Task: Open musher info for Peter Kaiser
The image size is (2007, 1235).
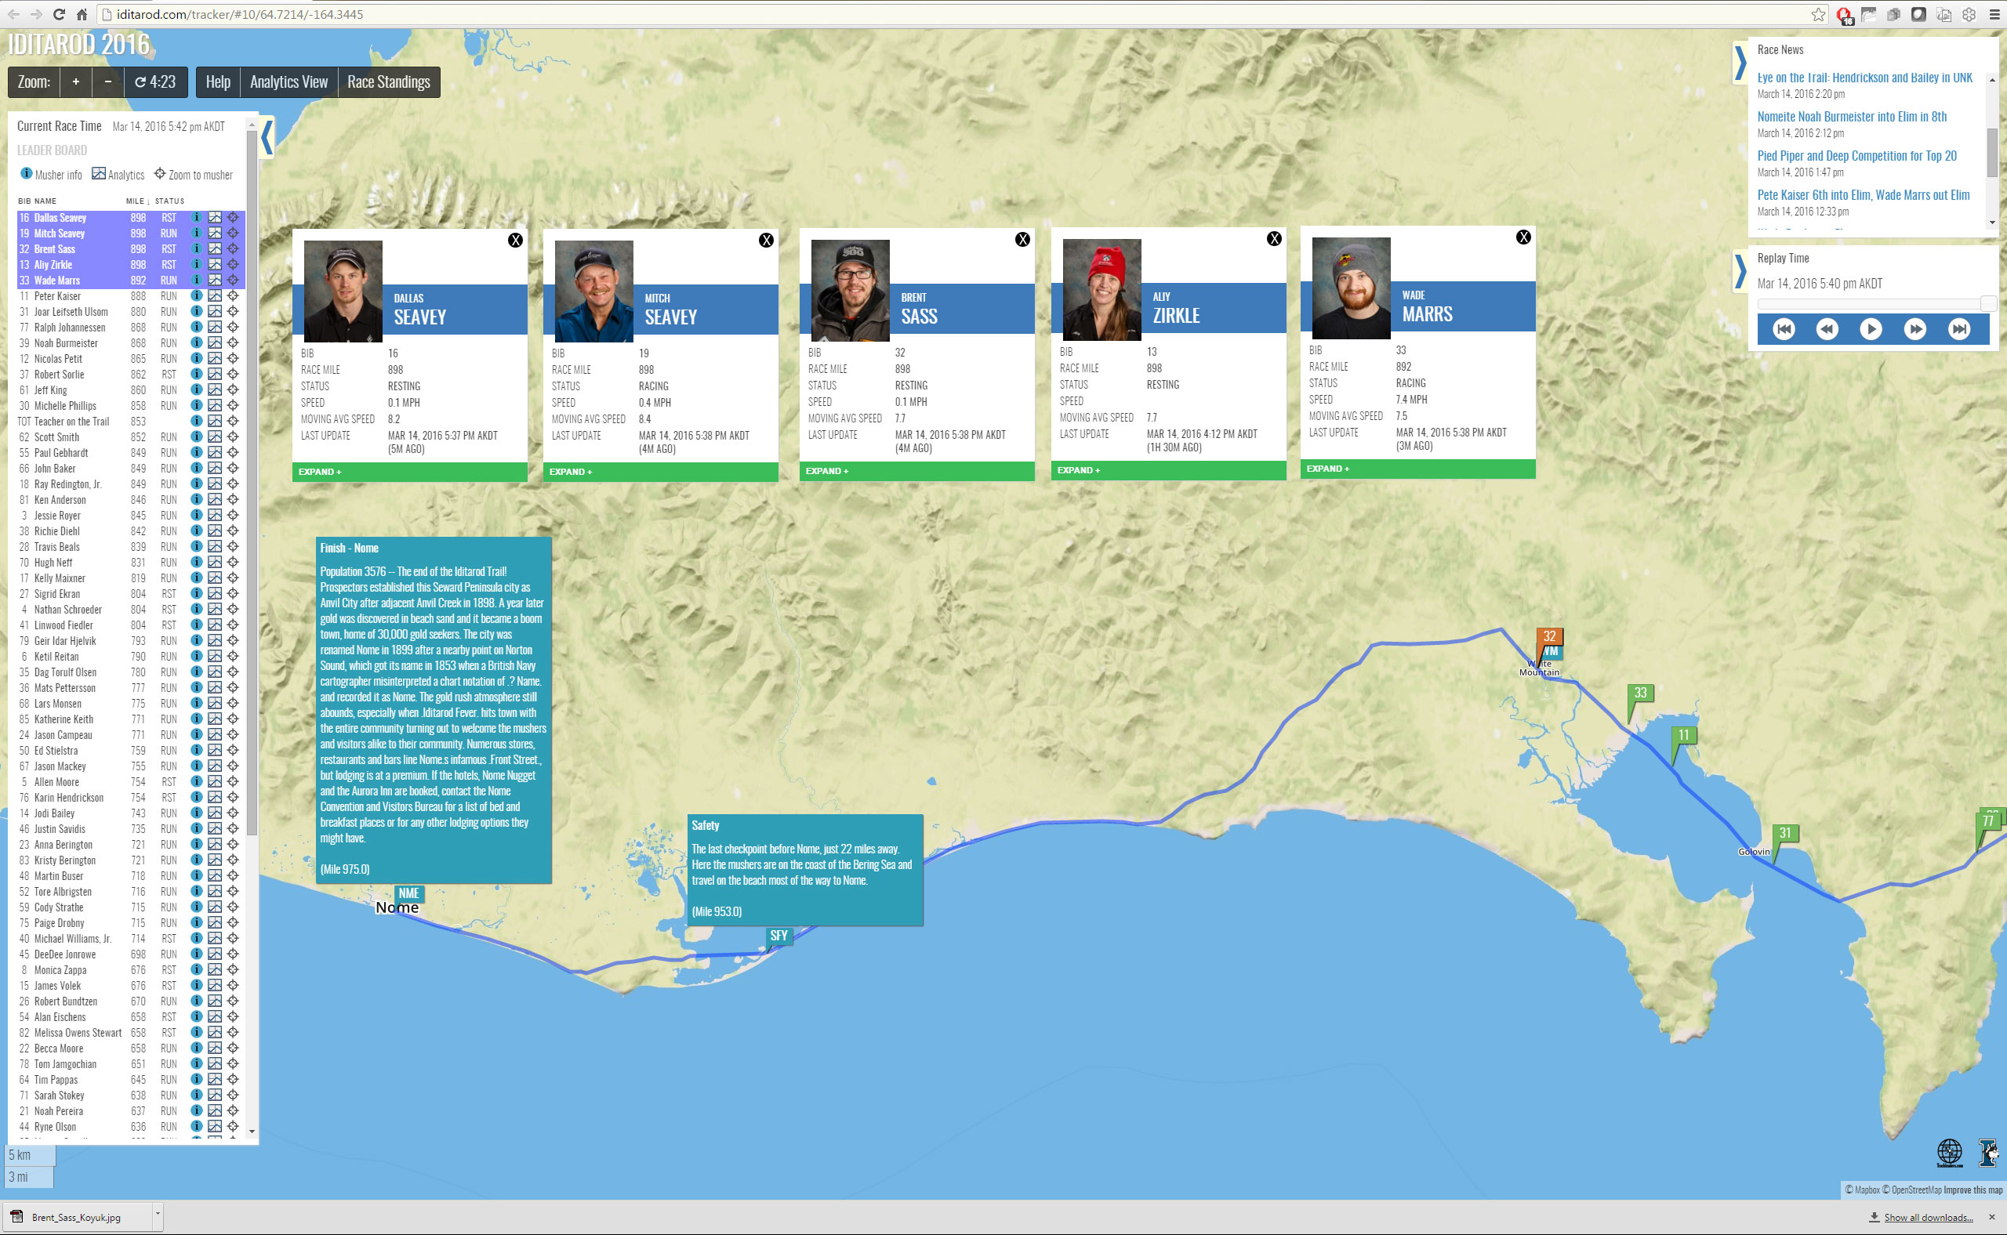Action: coord(196,295)
